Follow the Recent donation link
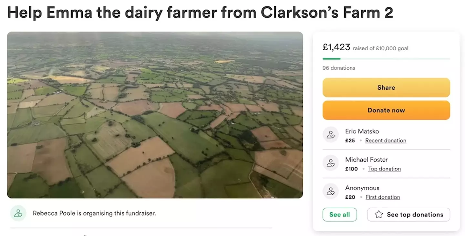This screenshot has height=236, width=465. coord(386,141)
